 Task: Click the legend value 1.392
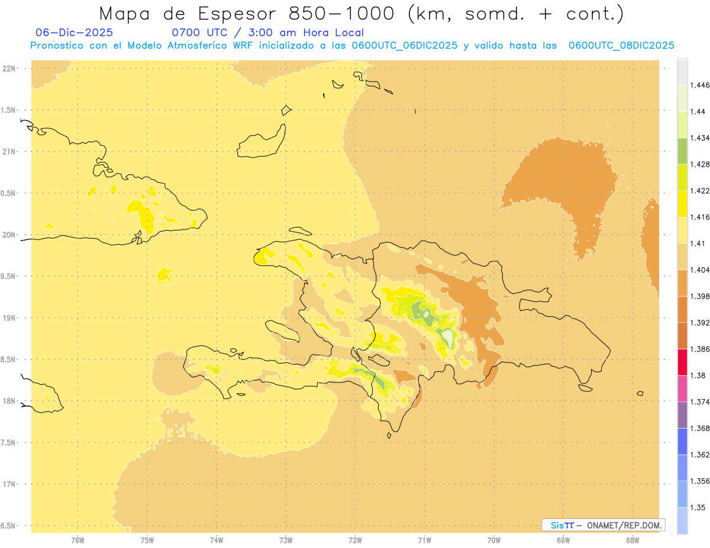[x=700, y=323]
